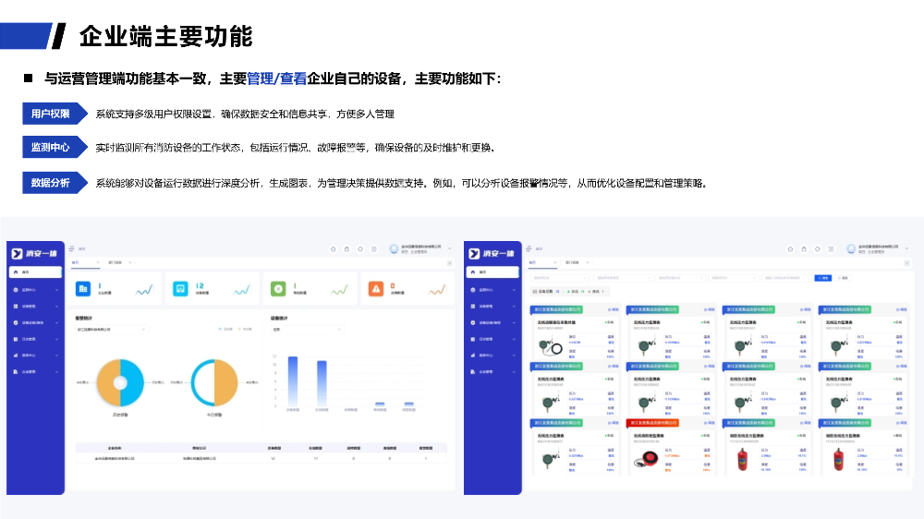Click the orange trend line on the alarm stat card
Screen dimensions: 924x519
(x=437, y=290)
